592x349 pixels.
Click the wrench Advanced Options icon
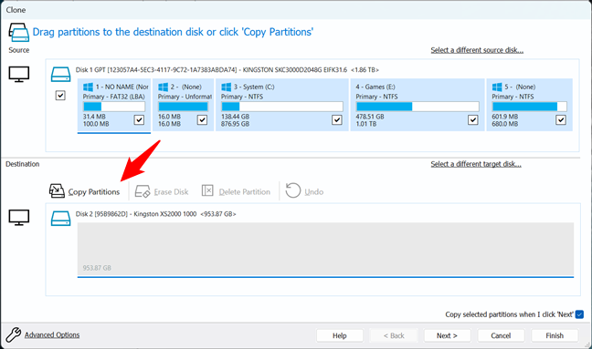pyautogui.click(x=14, y=334)
